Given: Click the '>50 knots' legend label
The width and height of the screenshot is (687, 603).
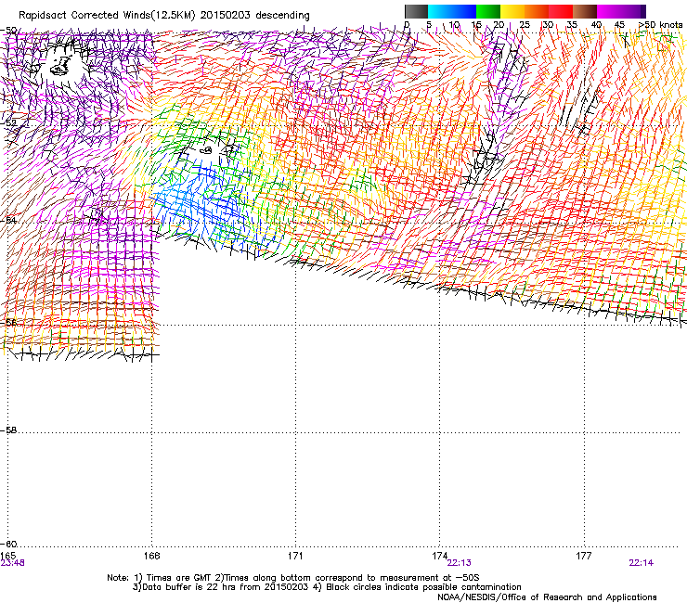Looking at the screenshot, I should (x=660, y=25).
